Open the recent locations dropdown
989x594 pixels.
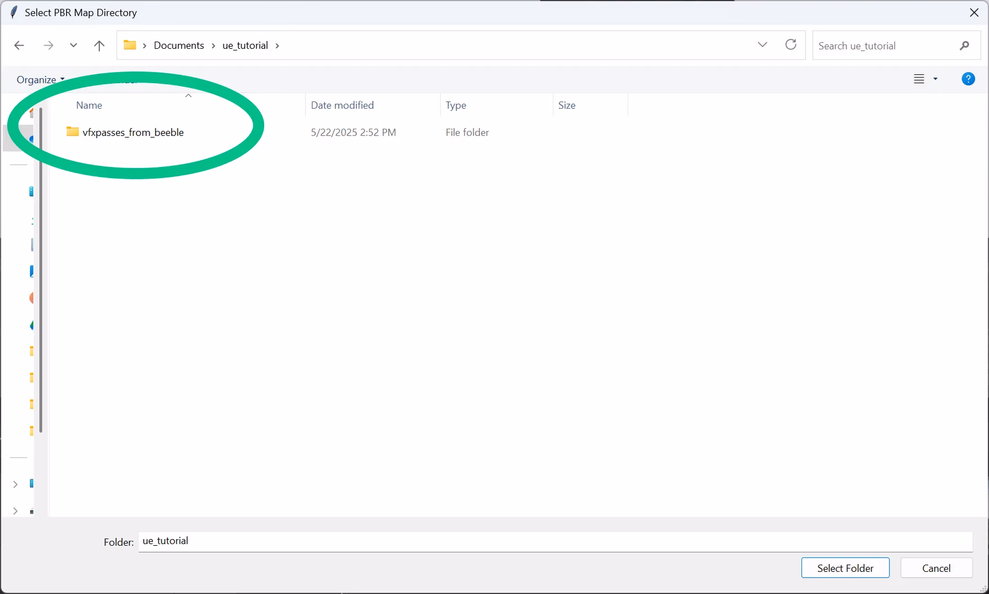tap(73, 45)
